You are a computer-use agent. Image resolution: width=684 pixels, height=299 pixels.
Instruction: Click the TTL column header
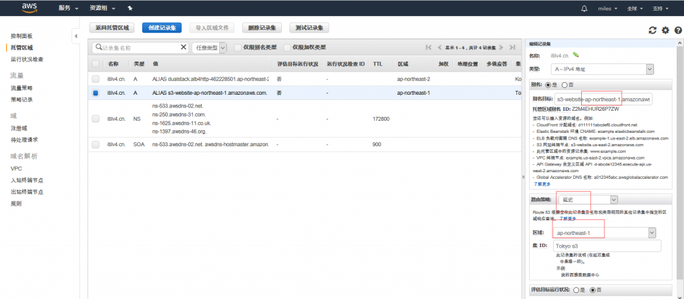point(378,63)
